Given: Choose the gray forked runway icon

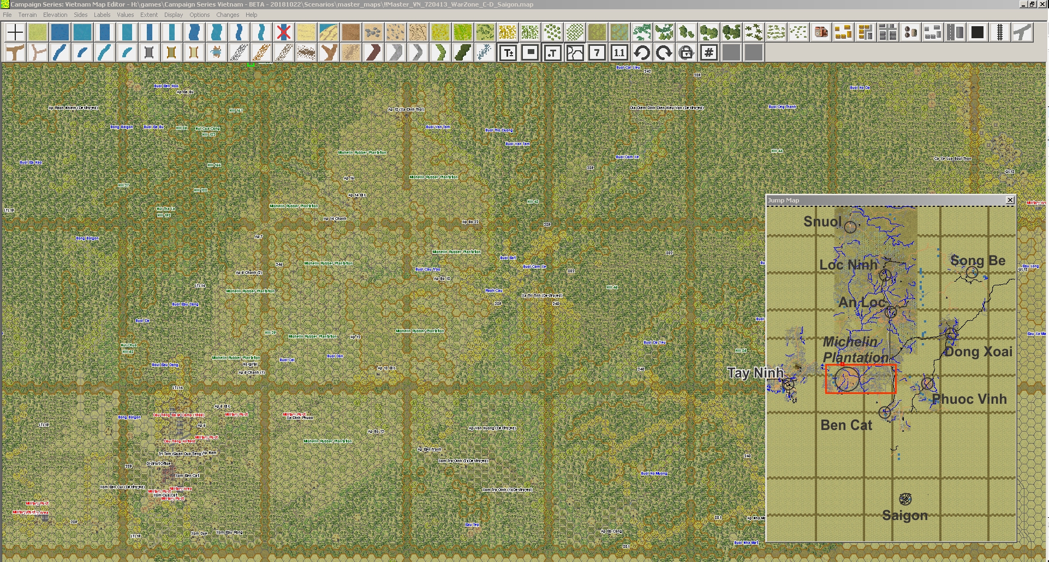Looking at the screenshot, I should point(1022,32).
